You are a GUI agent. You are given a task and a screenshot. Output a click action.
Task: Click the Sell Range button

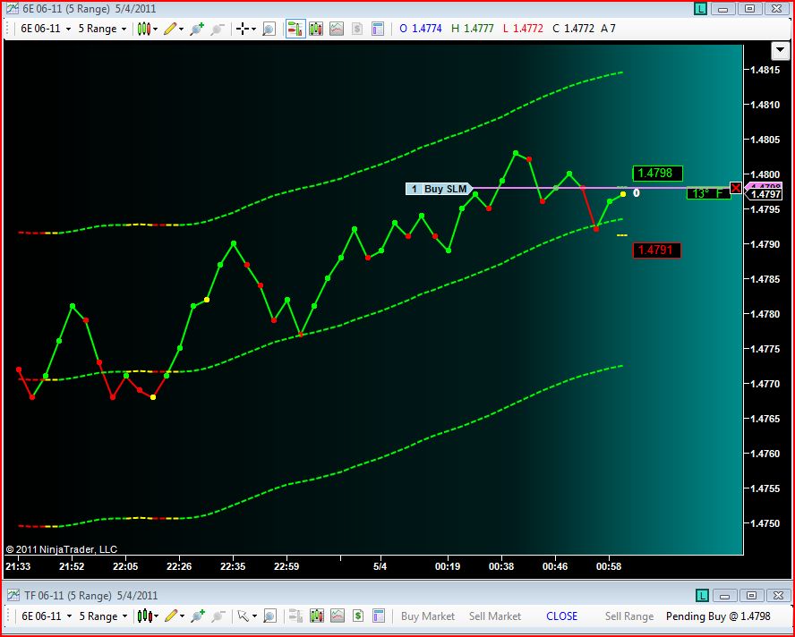tap(629, 616)
